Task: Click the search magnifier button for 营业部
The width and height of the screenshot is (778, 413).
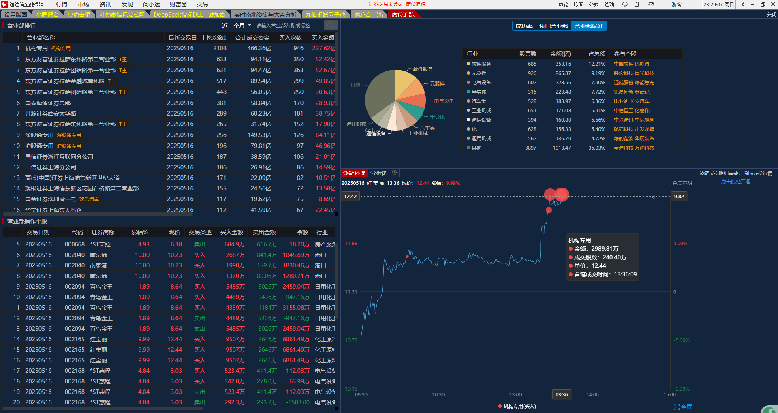Action: 331,25
